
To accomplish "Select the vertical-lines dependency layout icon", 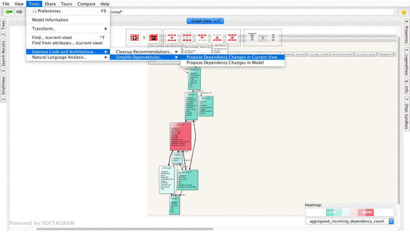I will pos(187,38).
